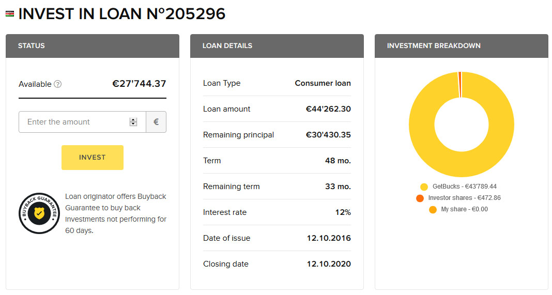The height and width of the screenshot is (295, 552).
Task: Click the LOAN DETAILS panel header
Action: pos(277,45)
